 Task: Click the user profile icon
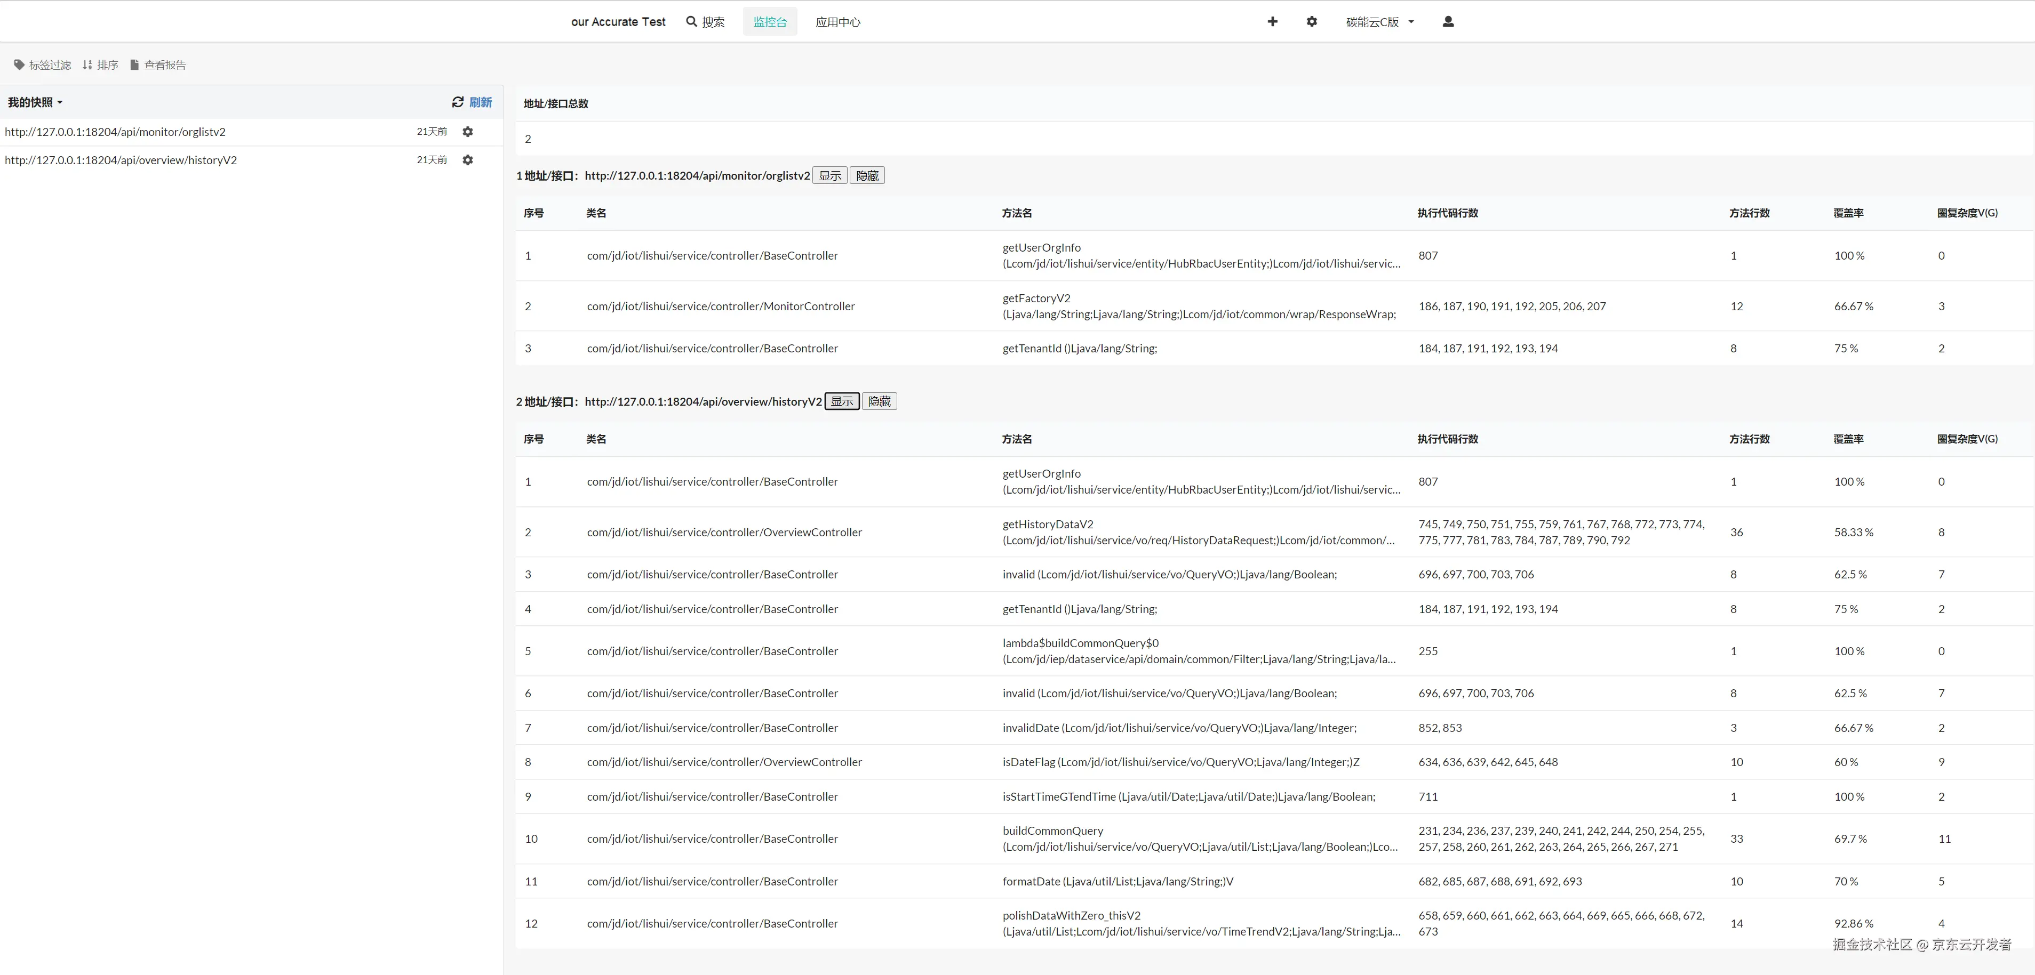click(1447, 22)
